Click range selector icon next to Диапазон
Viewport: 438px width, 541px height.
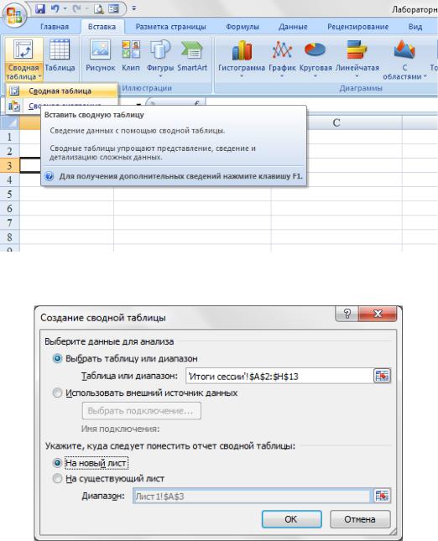pos(382,496)
